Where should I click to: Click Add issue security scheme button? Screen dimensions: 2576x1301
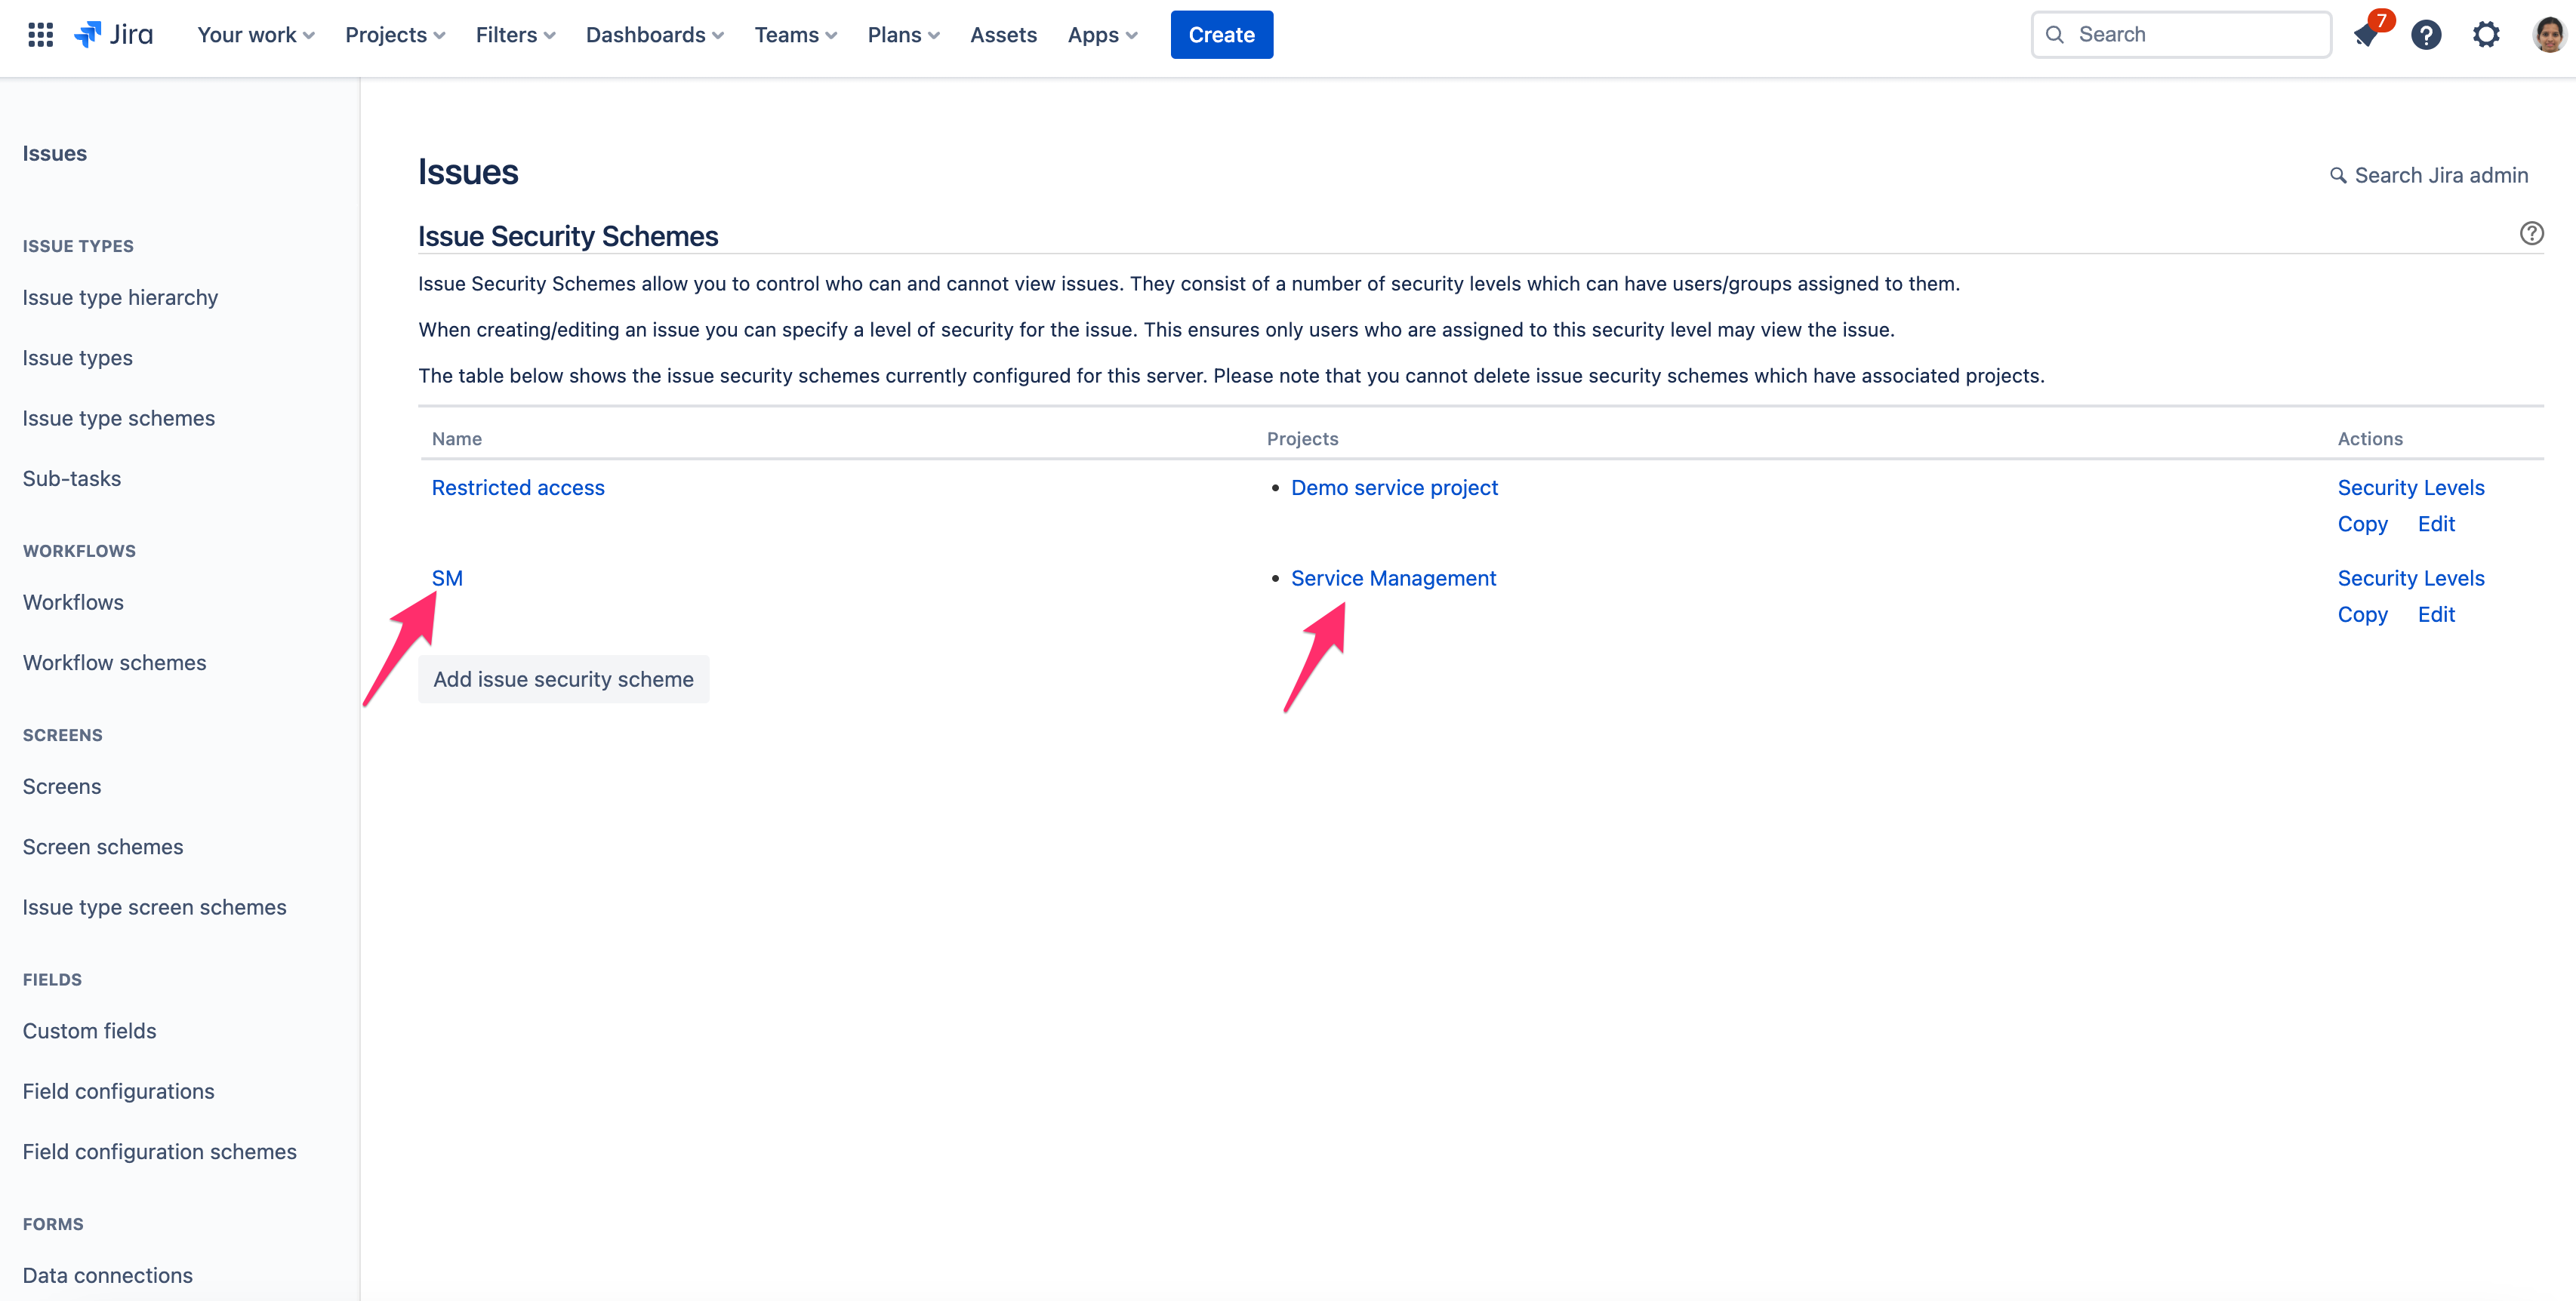coord(563,679)
